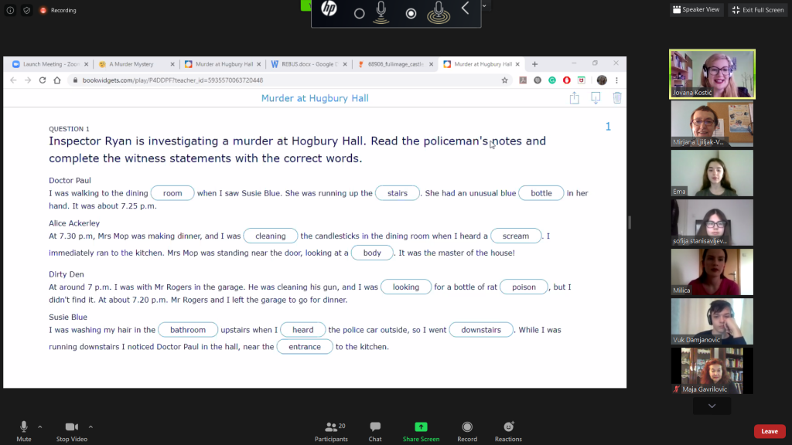Click the 'poison' answer field
Viewport: 792px width, 445px height.
[524, 287]
